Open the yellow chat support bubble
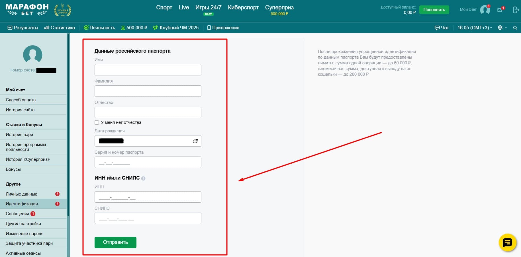This screenshot has width=521, height=257. (507, 242)
